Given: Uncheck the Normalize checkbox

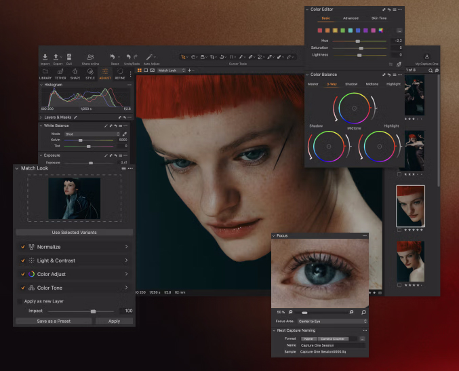Looking at the screenshot, I should point(22,247).
